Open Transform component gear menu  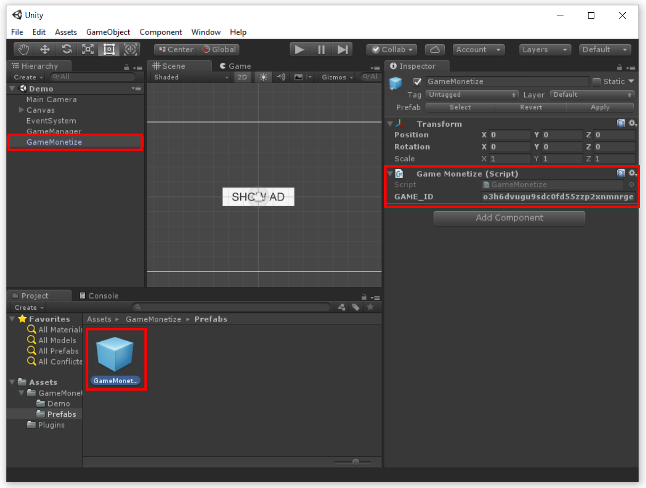pyautogui.click(x=632, y=123)
